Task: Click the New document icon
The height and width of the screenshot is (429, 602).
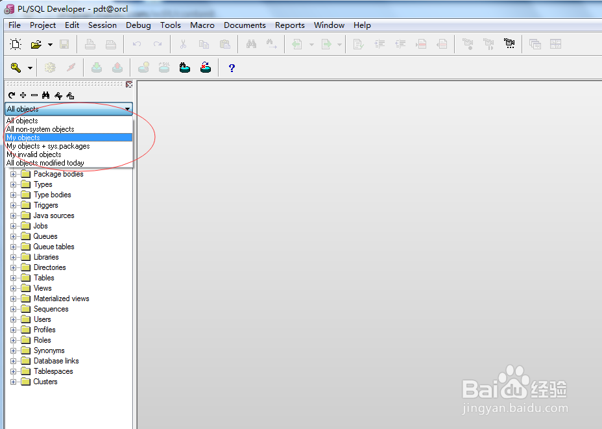Action: (x=16, y=44)
